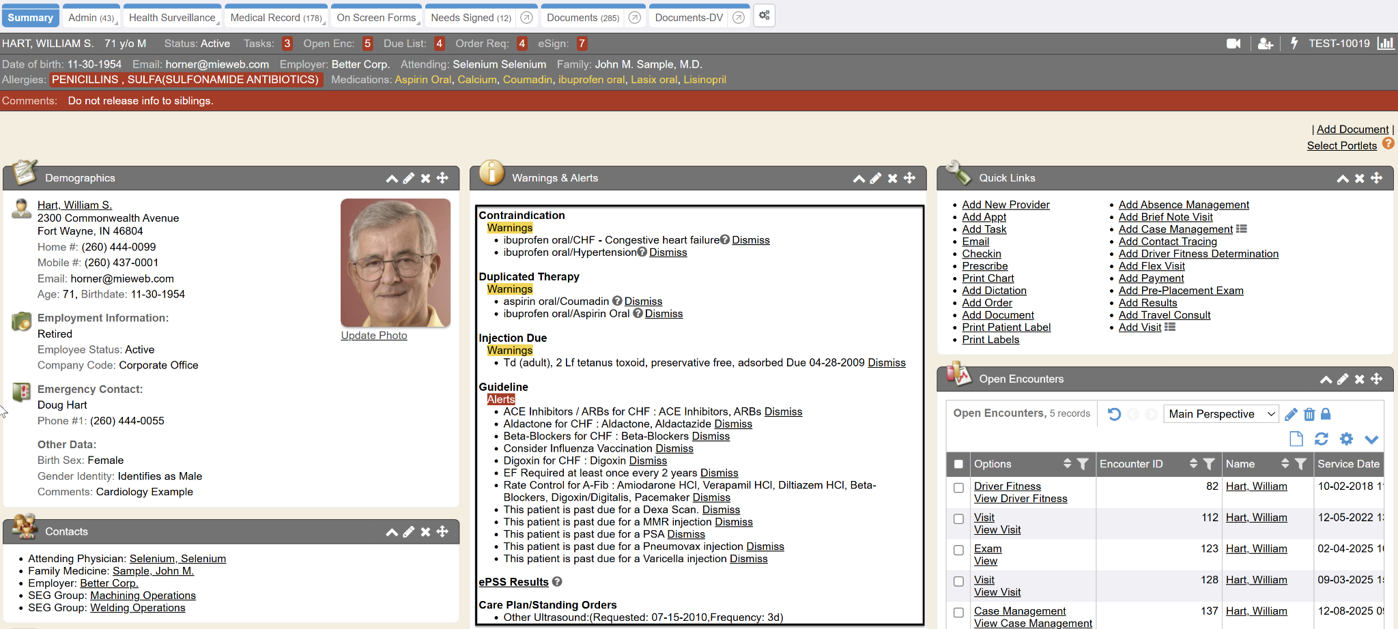The width and height of the screenshot is (1398, 629).
Task: Toggle the select-all checkbox in encounters header
Action: coord(958,464)
